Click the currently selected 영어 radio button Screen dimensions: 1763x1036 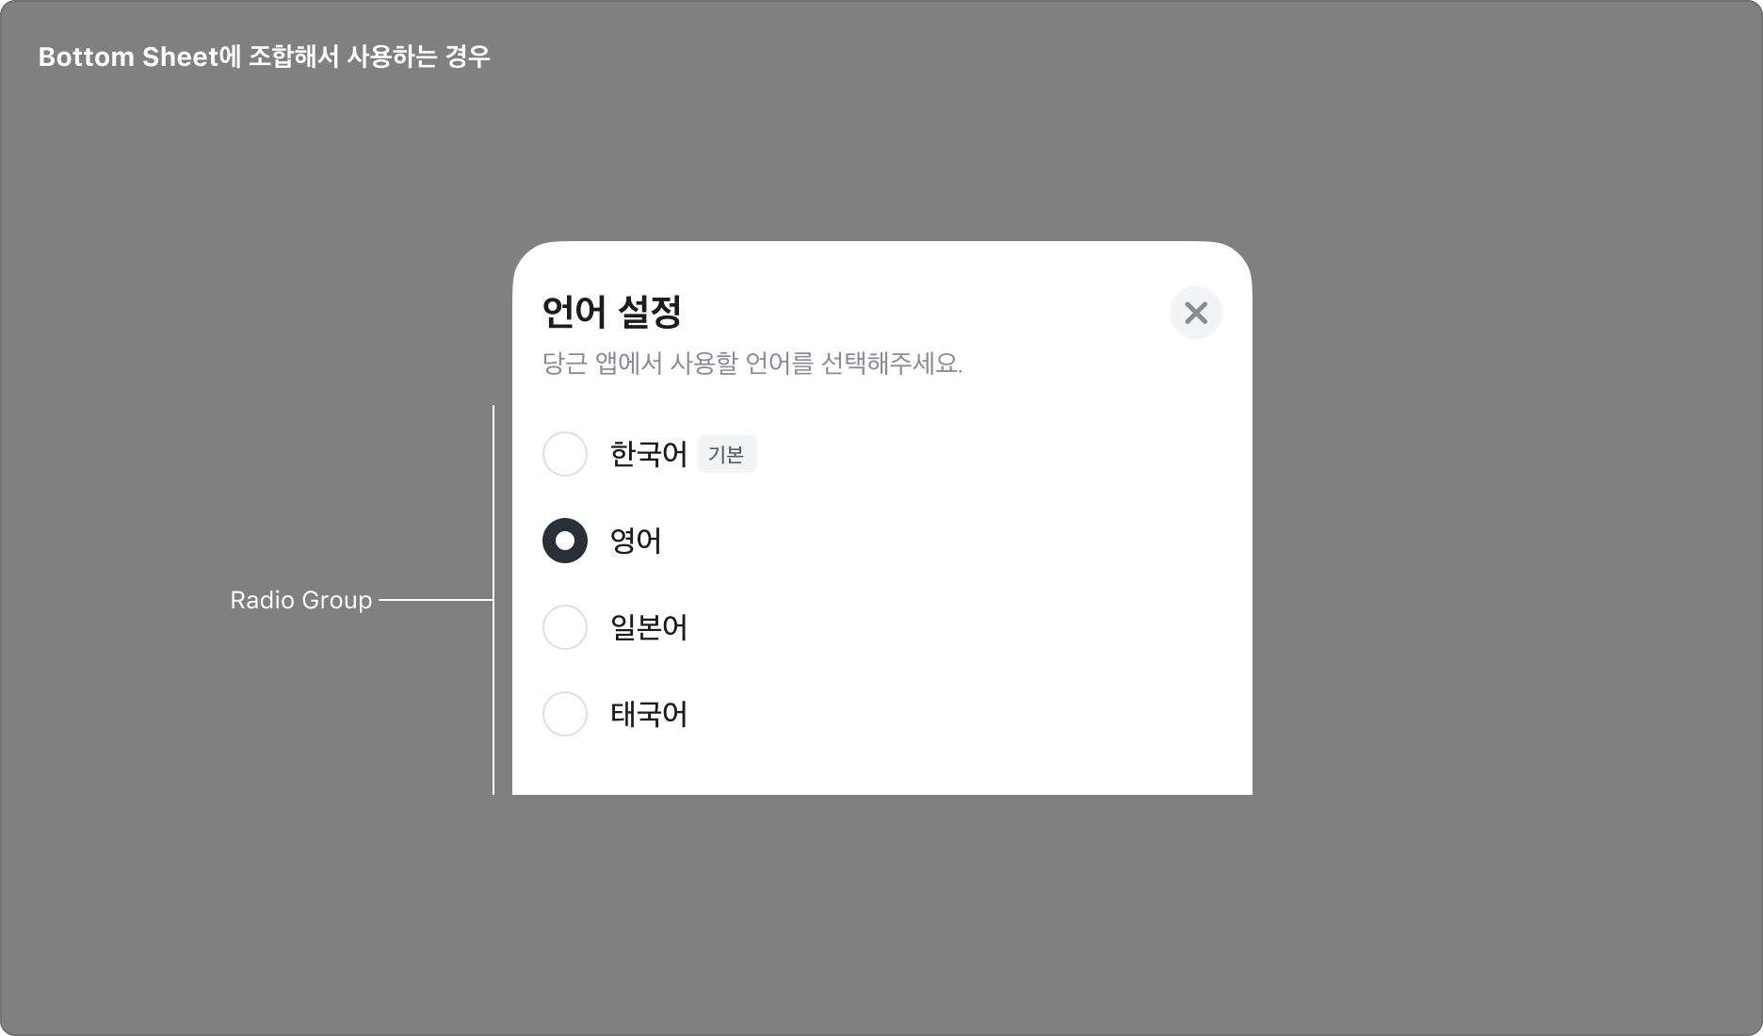[565, 542]
